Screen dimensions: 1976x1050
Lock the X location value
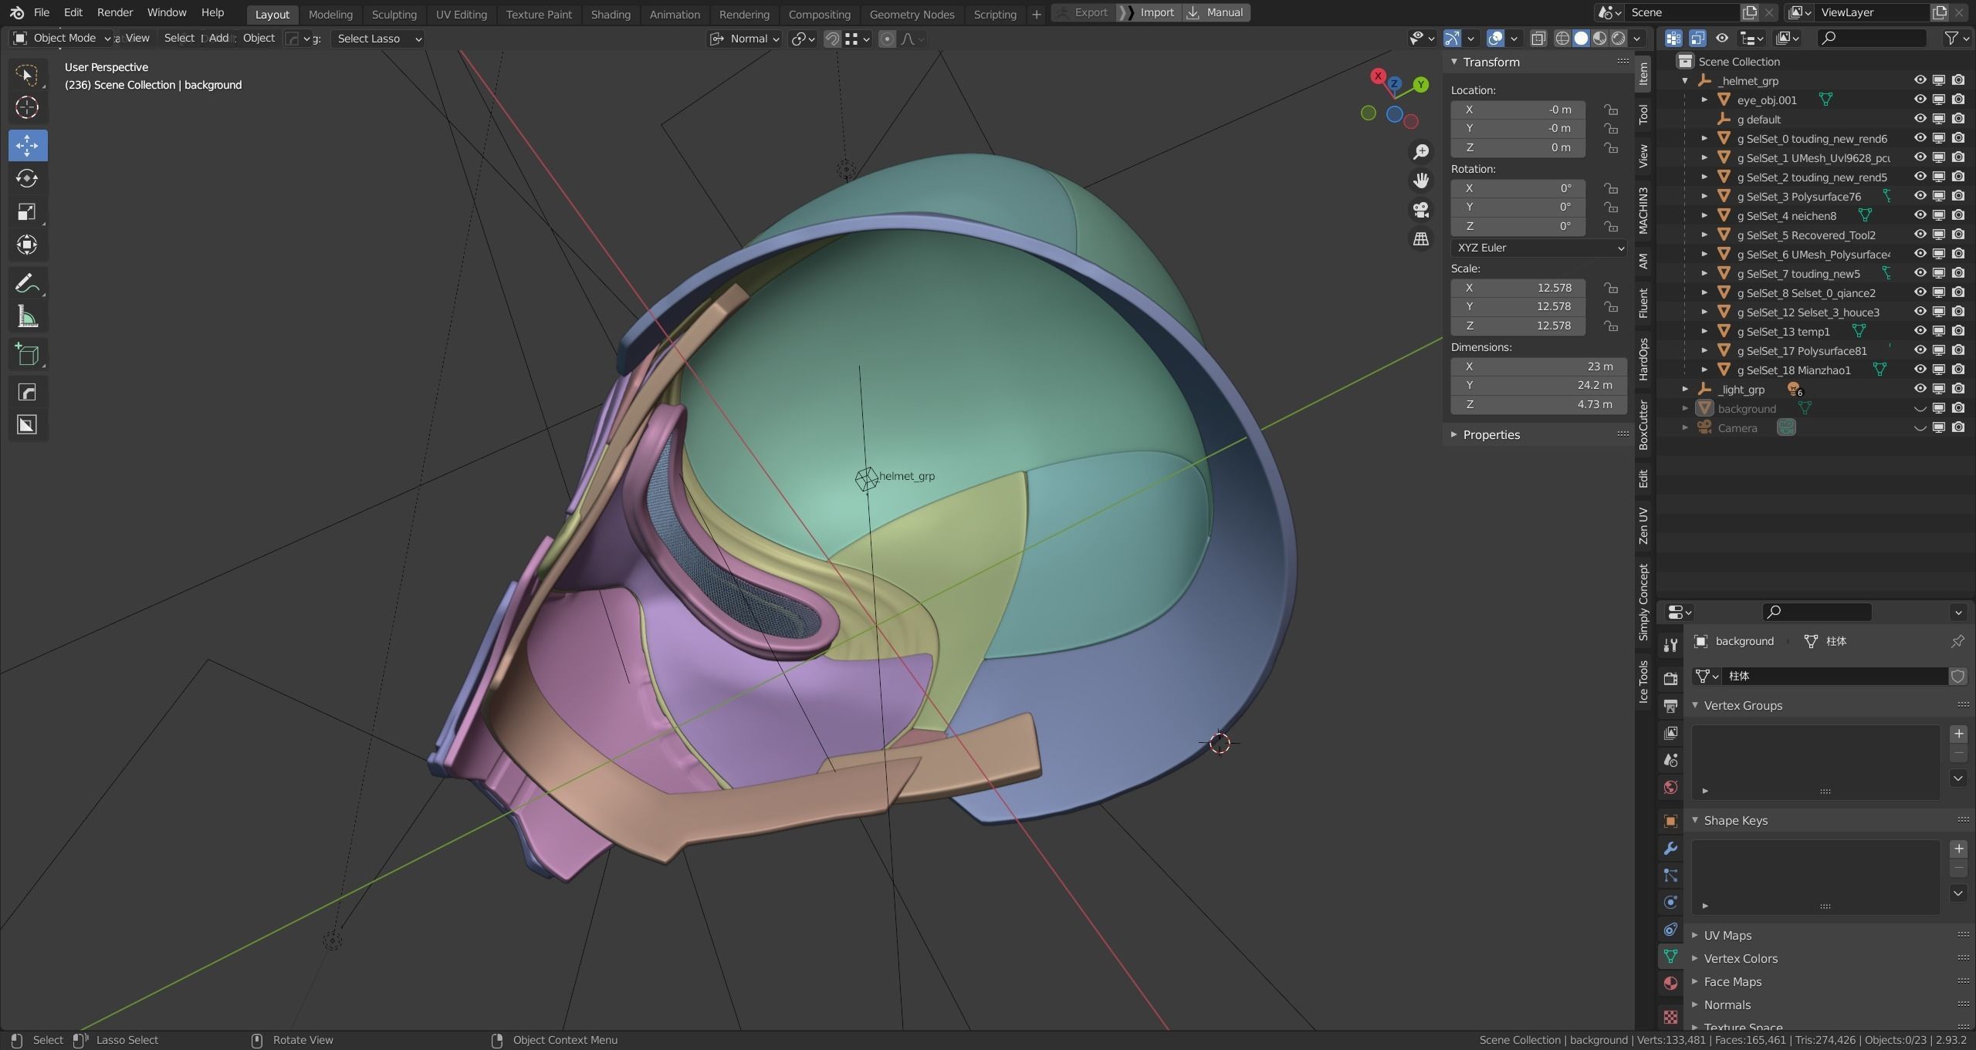(1610, 110)
